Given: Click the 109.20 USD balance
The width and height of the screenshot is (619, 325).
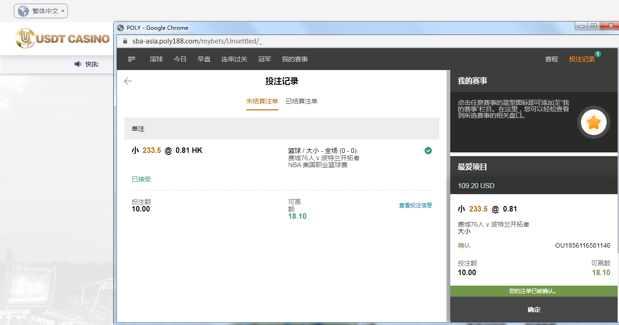Looking at the screenshot, I should (x=476, y=186).
